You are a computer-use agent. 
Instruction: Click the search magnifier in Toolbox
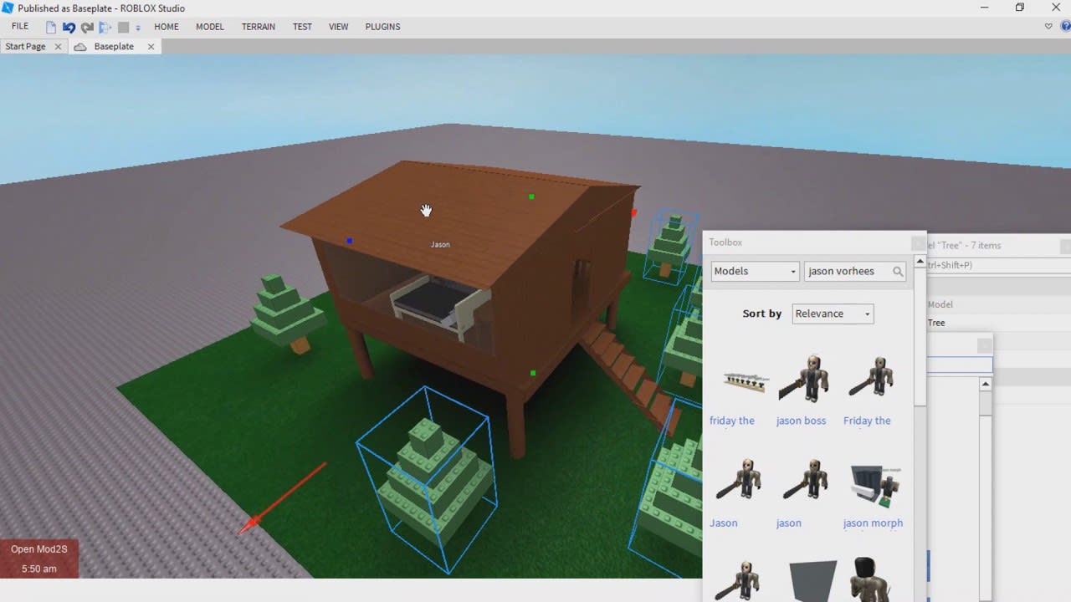(898, 272)
